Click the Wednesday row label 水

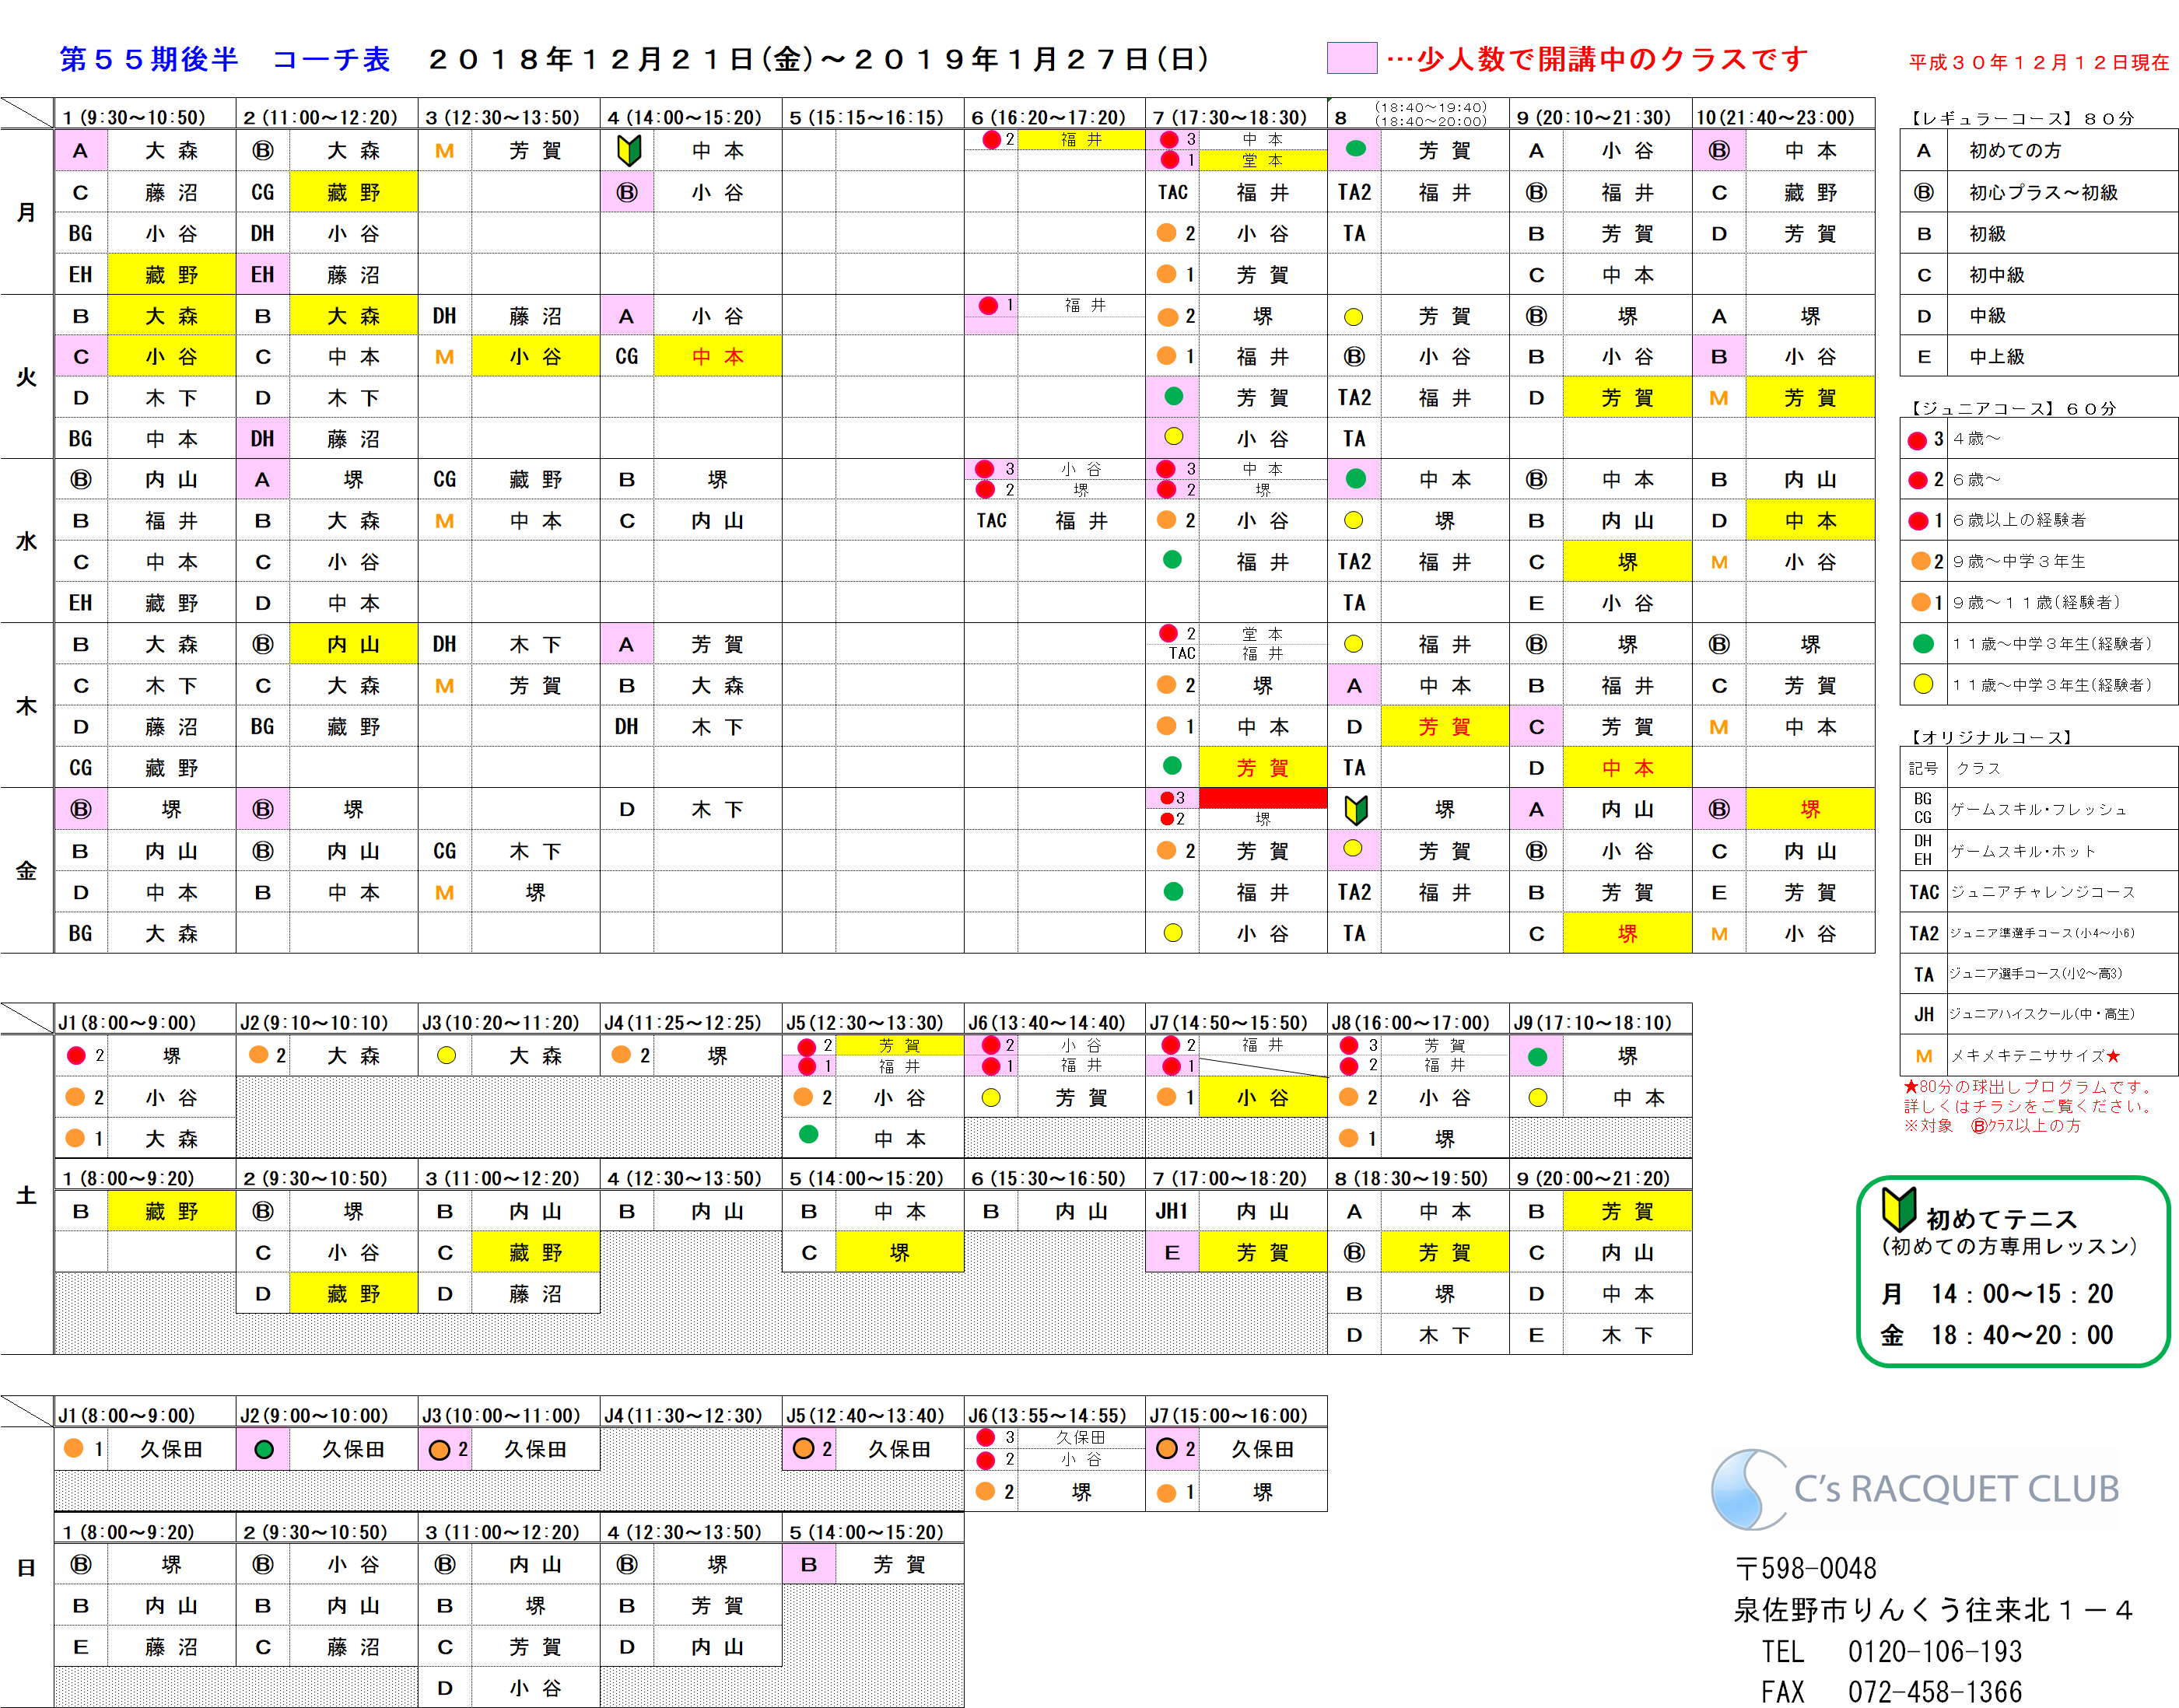[x=26, y=541]
